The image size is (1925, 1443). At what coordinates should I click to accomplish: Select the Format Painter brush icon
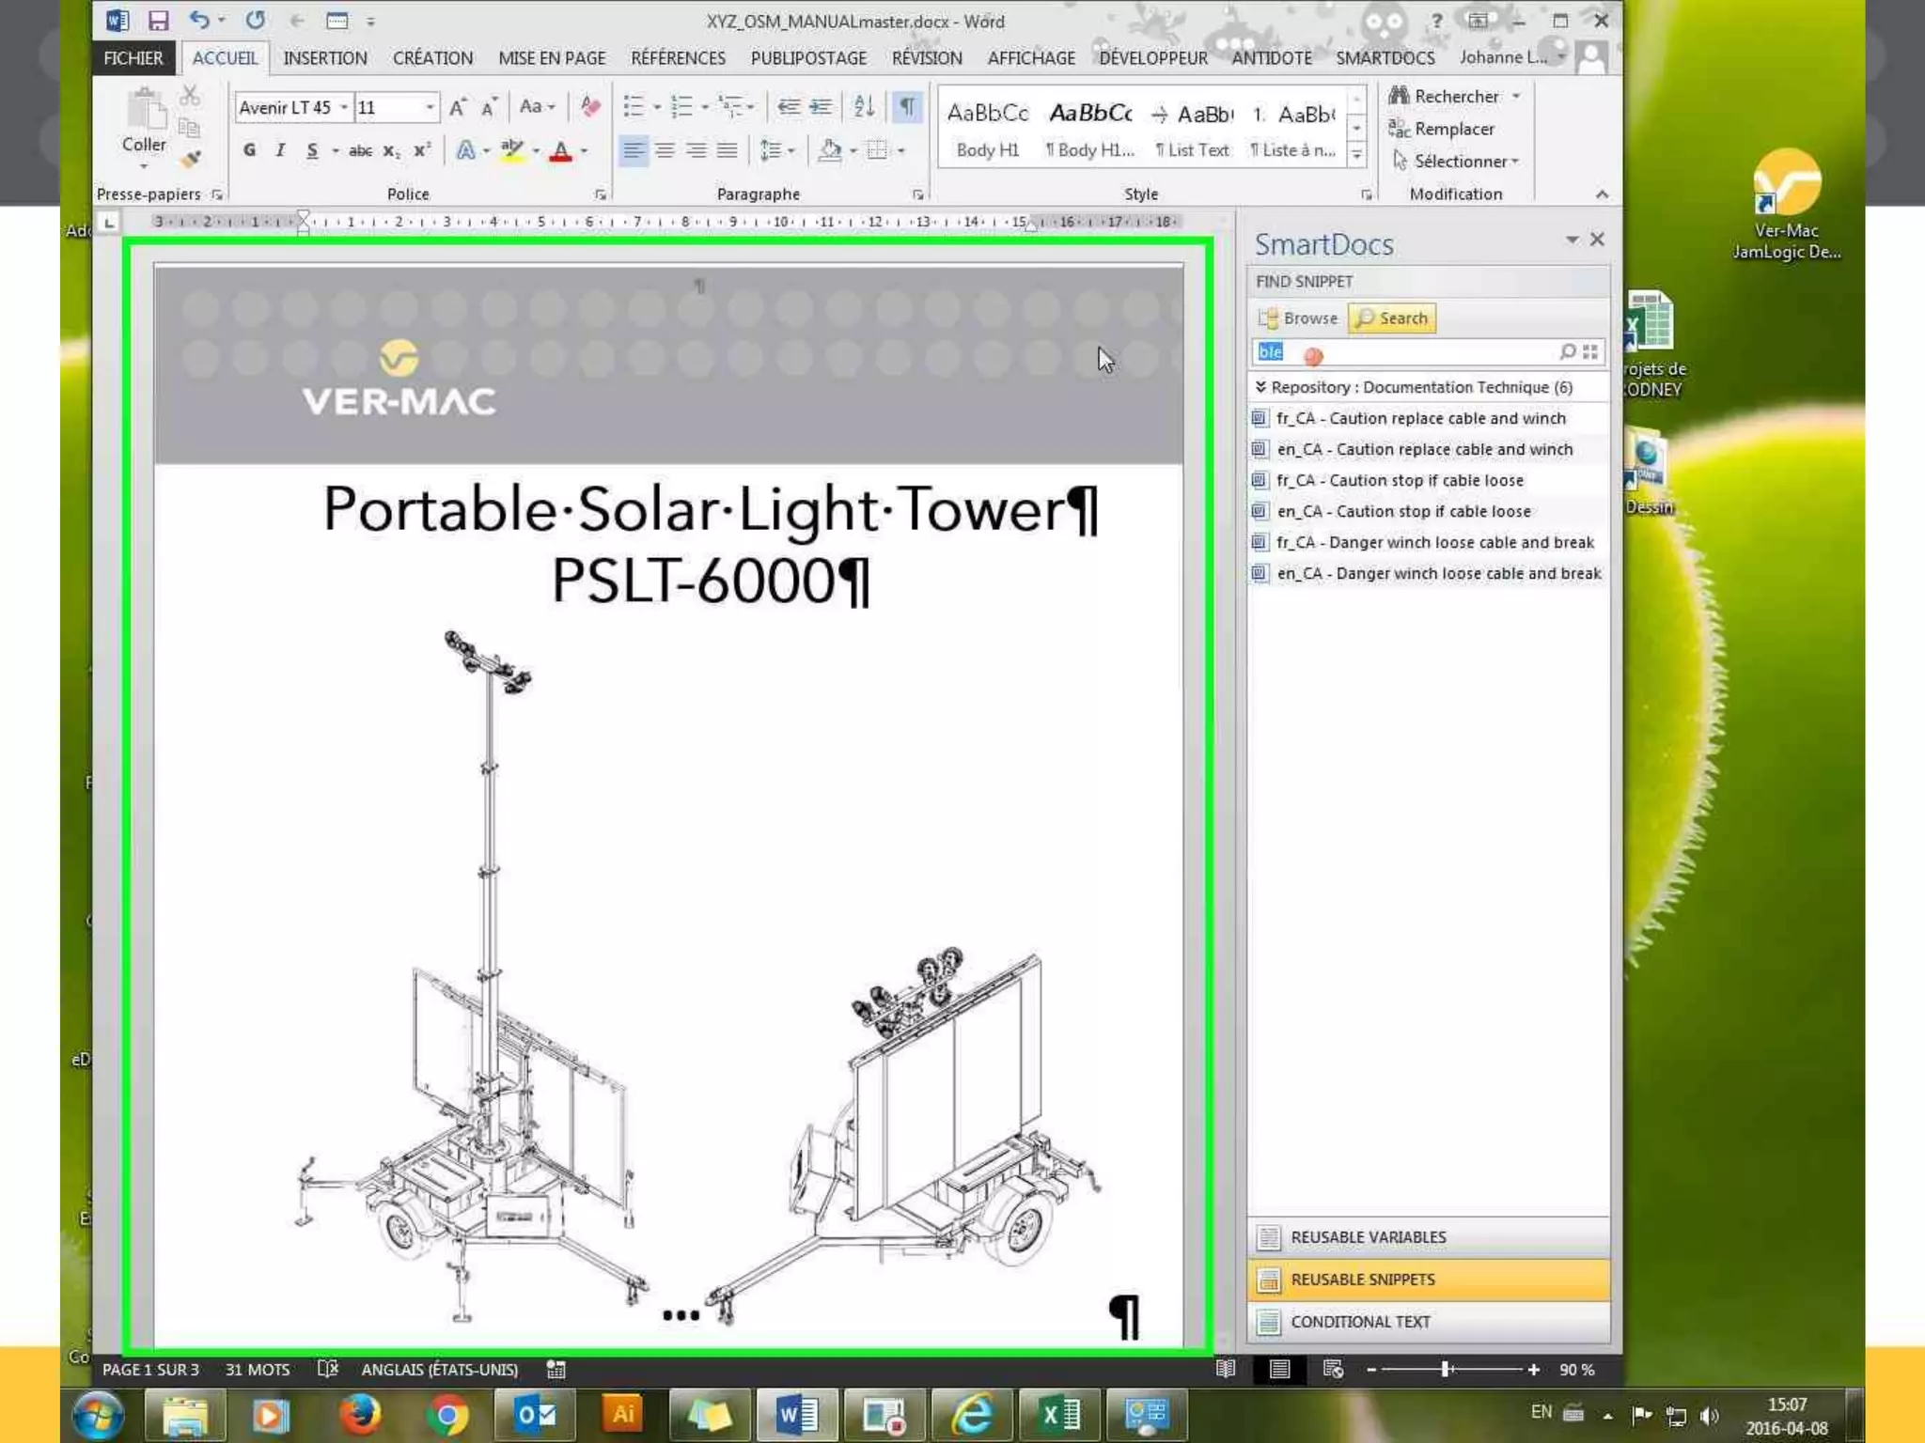pos(191,159)
